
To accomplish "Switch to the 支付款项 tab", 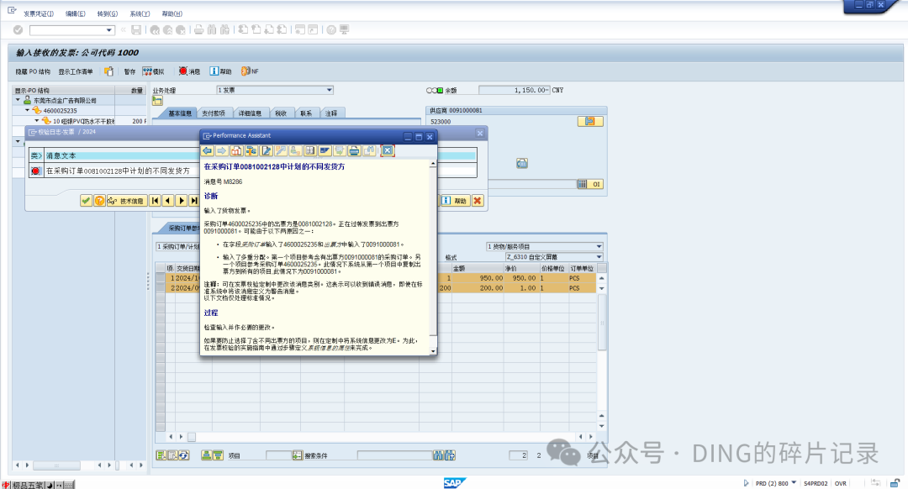I will point(213,113).
